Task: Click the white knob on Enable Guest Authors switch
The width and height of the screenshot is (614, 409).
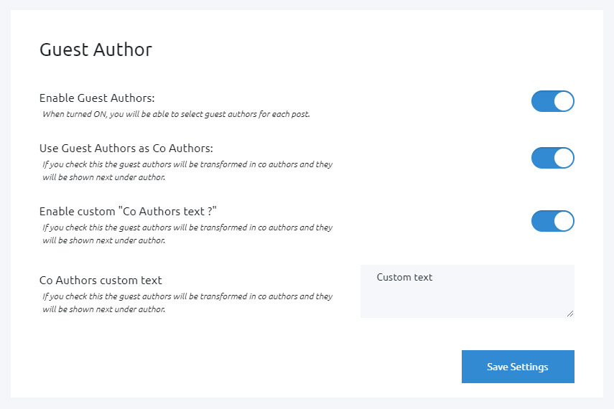Action: coord(564,101)
